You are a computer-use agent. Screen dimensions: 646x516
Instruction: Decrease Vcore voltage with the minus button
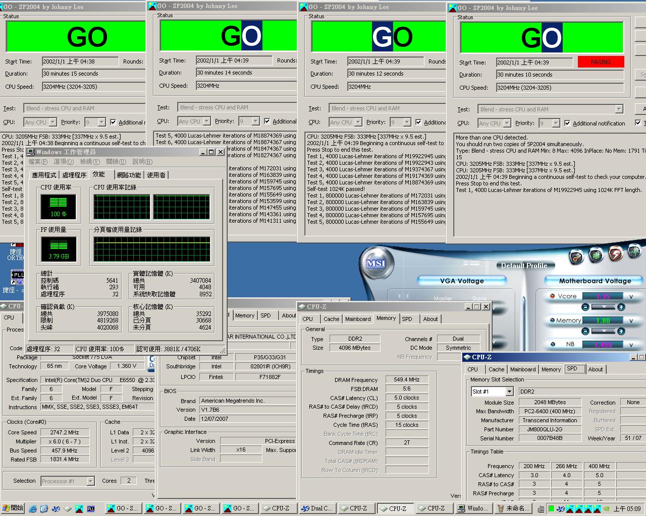point(585,307)
